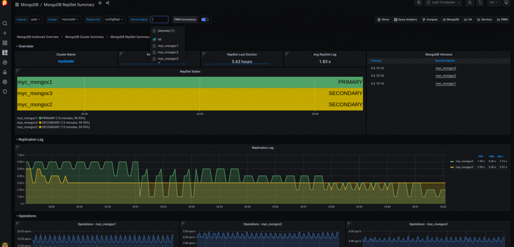Viewport: 514px width, 247px height.
Task: Click the search icon in the left sidebar
Action: coord(5,23)
